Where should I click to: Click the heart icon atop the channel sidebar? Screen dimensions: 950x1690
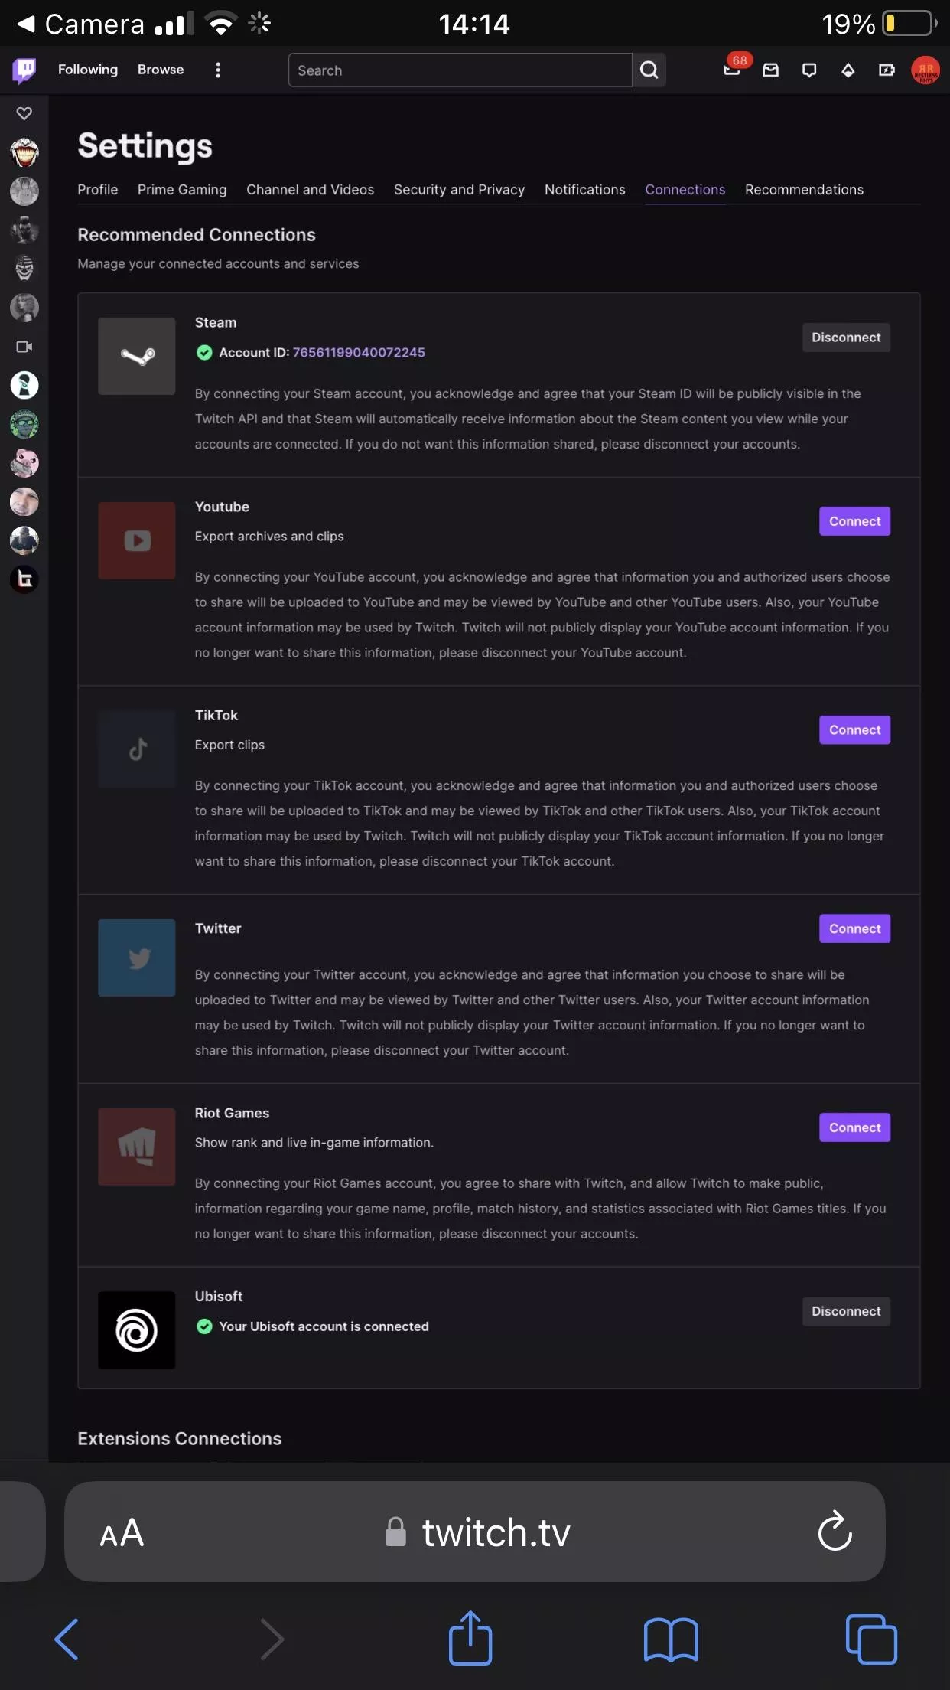click(x=24, y=113)
